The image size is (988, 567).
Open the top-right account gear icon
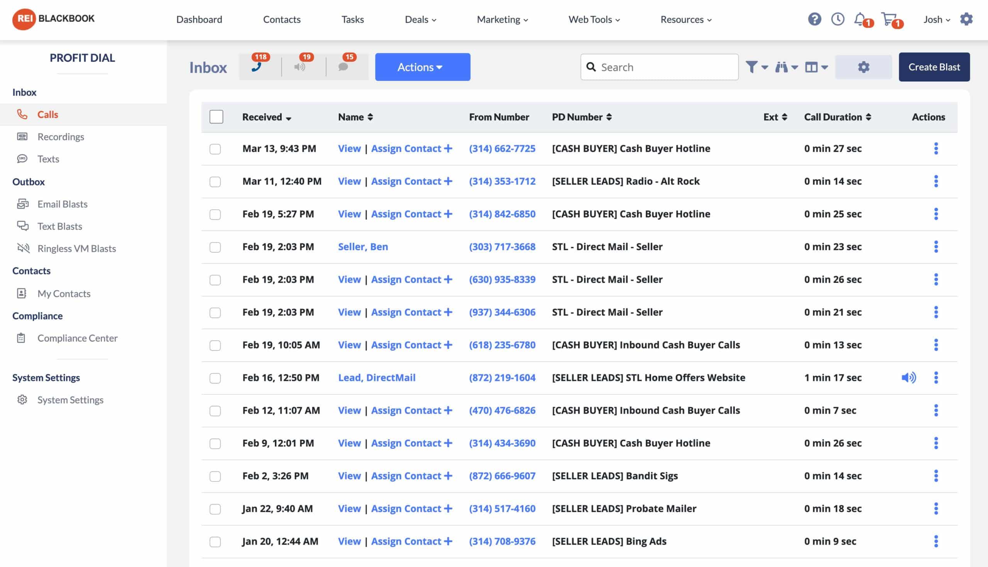click(966, 19)
